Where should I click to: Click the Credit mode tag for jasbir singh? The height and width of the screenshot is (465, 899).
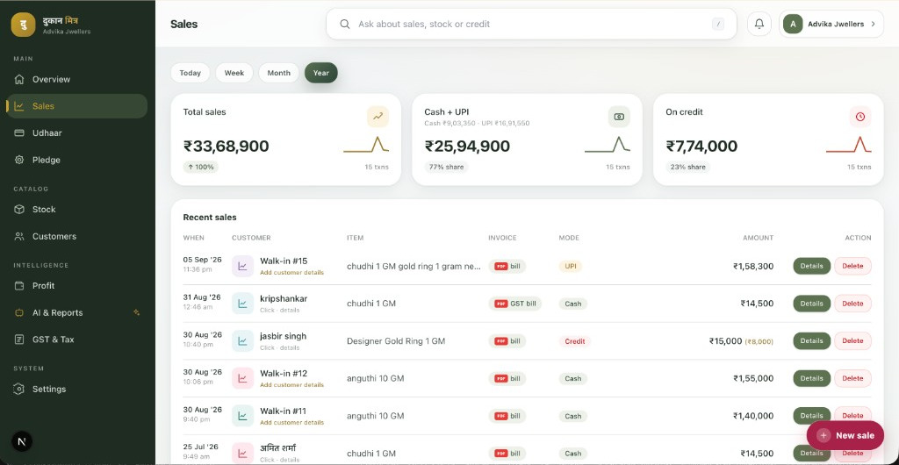pos(574,341)
